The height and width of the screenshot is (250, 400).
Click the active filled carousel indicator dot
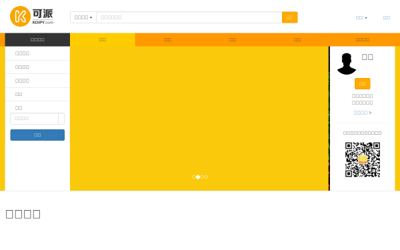pyautogui.click(x=198, y=177)
